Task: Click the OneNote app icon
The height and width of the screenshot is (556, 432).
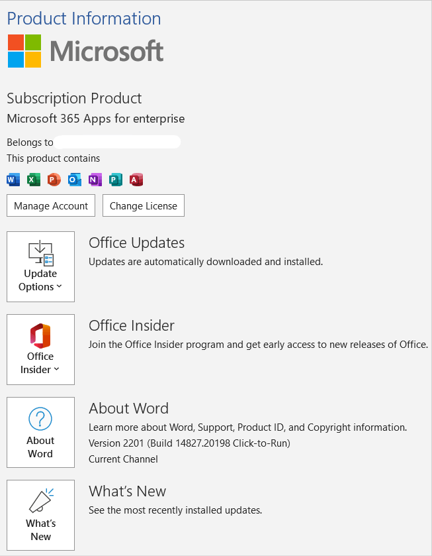Action: [x=95, y=180]
